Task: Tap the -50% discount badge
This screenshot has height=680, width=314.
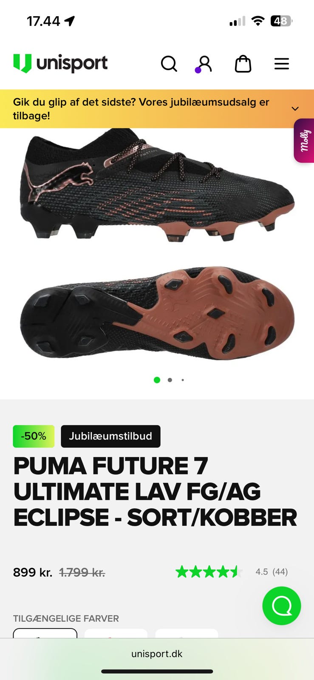Action: [x=34, y=436]
